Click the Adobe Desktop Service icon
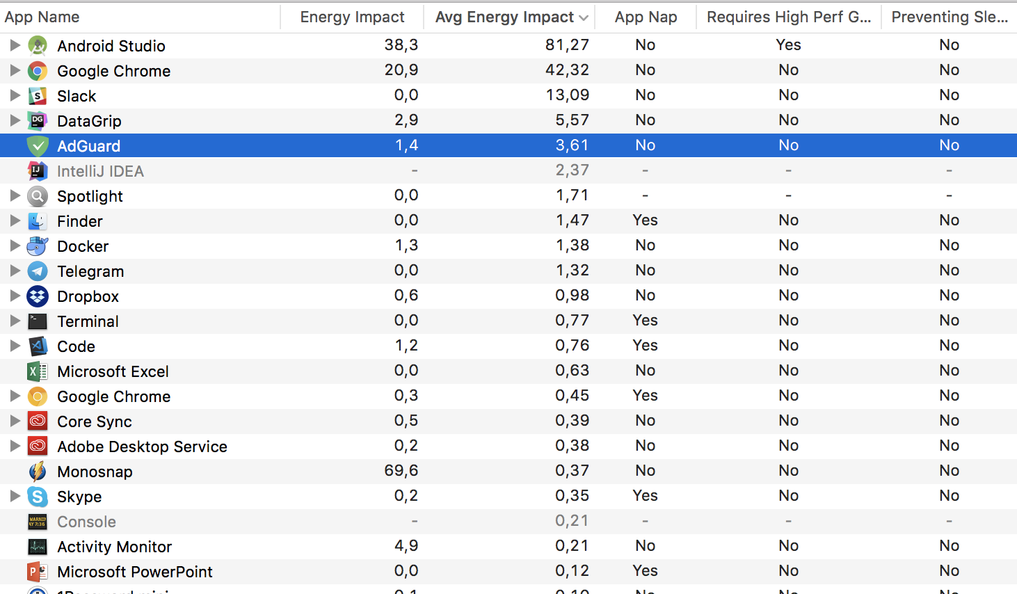This screenshot has height=594, width=1017. tap(38, 447)
